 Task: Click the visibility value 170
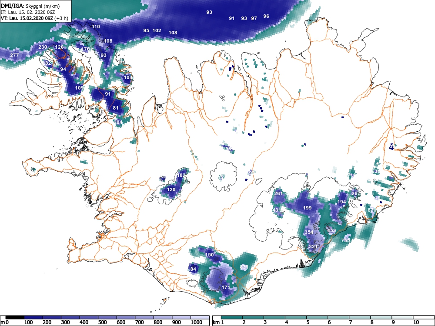coord(85,49)
